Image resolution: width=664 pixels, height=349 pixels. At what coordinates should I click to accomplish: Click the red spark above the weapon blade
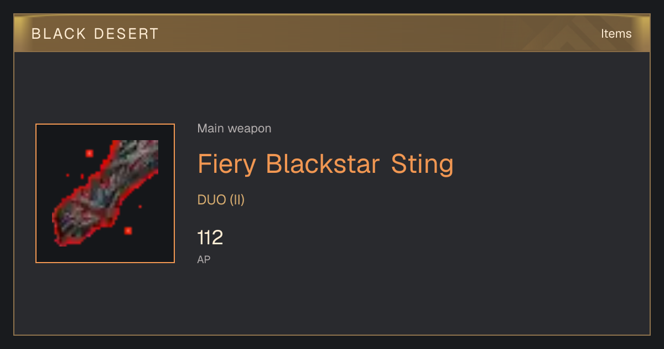tap(89, 153)
